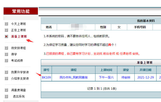Click red notice 3 about study plan

point(92,54)
